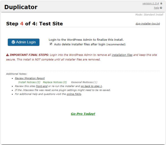Screen dimensions: 166x145
Task: Click General Notices:(1)
Action: click(84, 82)
